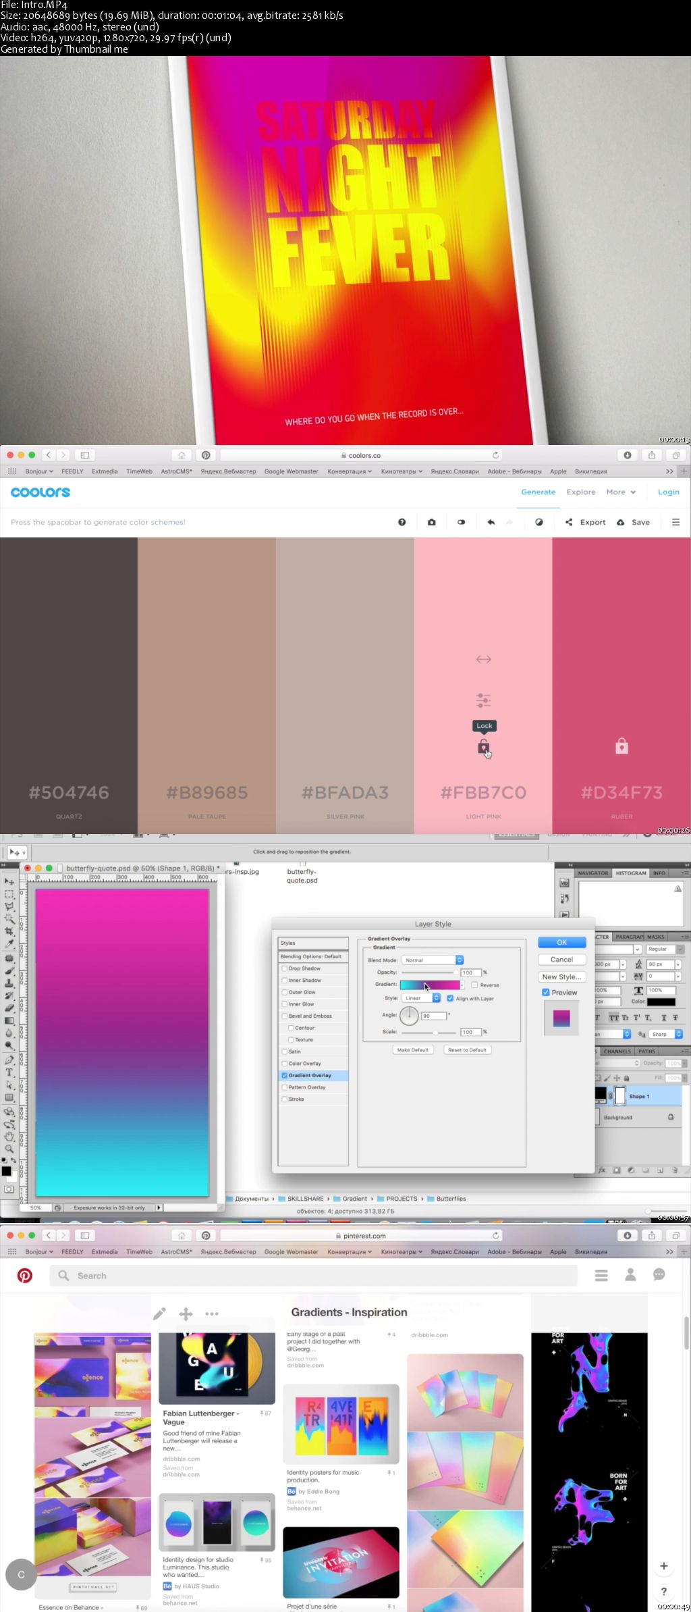Click the gradient overlay Scale slider

click(x=429, y=1032)
